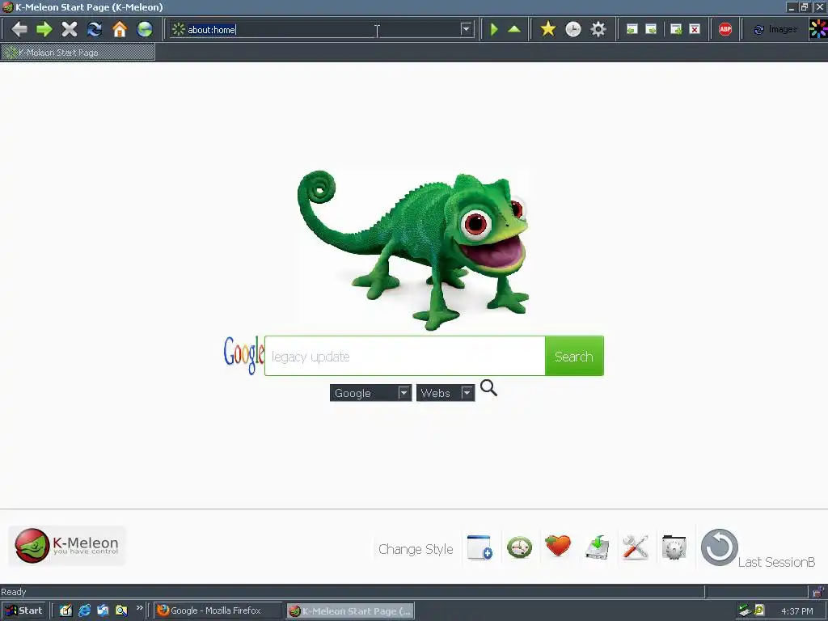
Task: Focus the legacy update search box
Action: 404,357
